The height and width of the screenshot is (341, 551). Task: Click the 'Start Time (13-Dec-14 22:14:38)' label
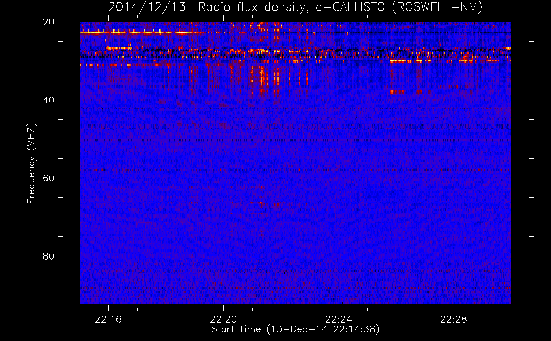click(x=295, y=329)
